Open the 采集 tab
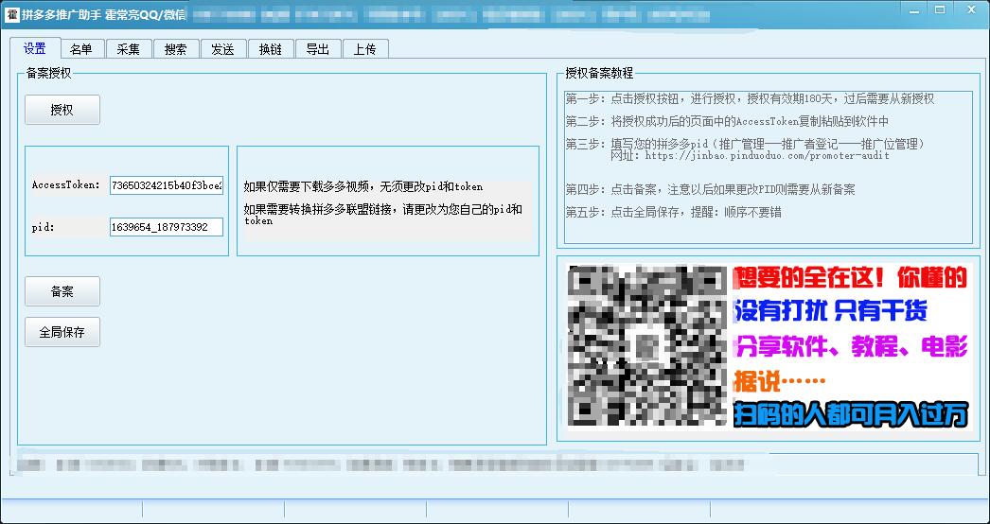 (x=128, y=49)
